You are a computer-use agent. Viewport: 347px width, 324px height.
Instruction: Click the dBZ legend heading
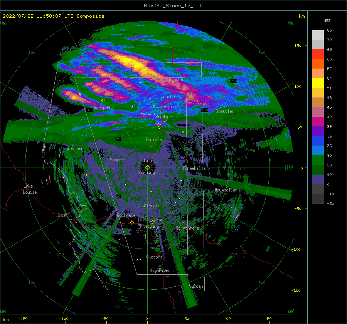click(327, 20)
